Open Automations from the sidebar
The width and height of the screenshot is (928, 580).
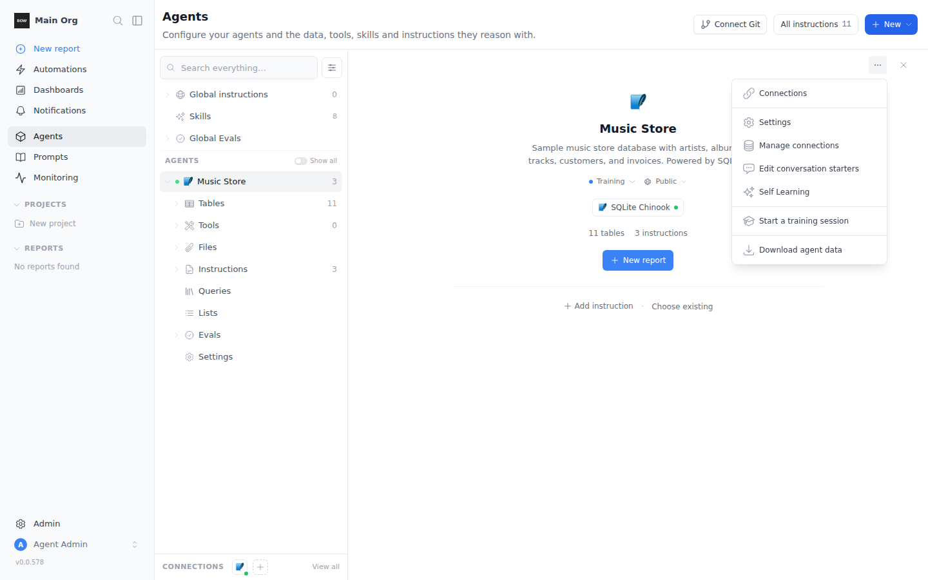[77, 70]
